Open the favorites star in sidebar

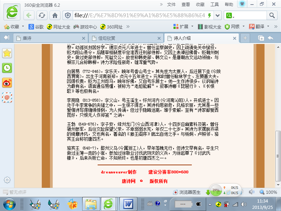click(7, 53)
